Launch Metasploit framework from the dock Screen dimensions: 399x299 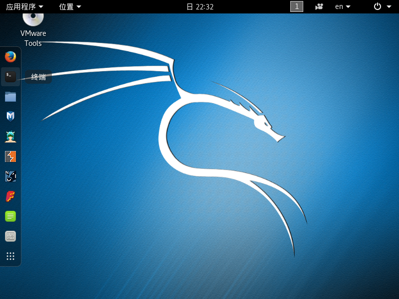[x=10, y=117]
